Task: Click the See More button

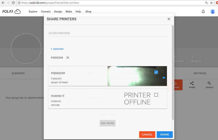Action: pos(107,123)
